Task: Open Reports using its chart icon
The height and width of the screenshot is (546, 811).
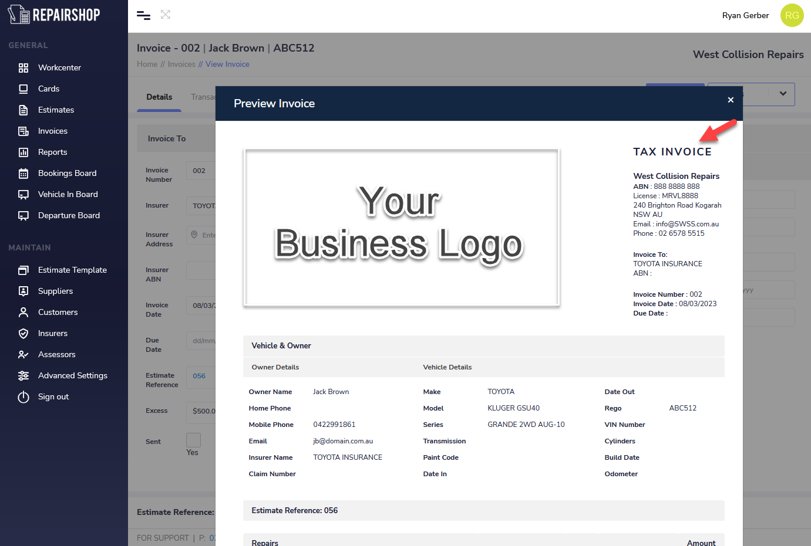Action: [23, 152]
